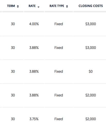Click $3,000 closing costs in 4.00% row

pyautogui.click(x=91, y=24)
